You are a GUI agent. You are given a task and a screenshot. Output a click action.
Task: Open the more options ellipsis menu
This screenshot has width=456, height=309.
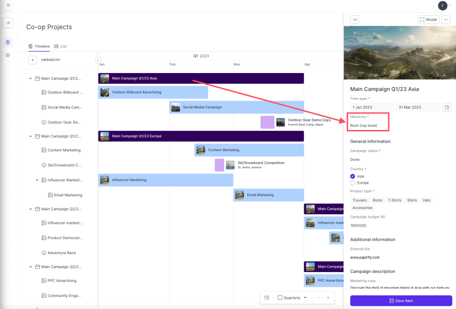pos(445,20)
